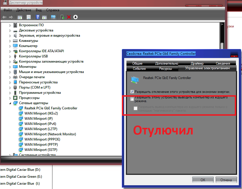Screen dimensions: 242x189
Task: Toggle wake only by magic packet checkbox
Action: (135, 108)
